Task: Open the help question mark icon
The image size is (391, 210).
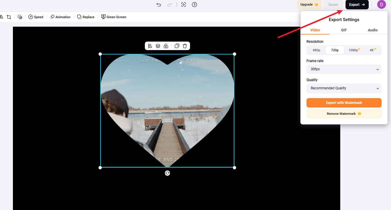Action: click(194, 5)
